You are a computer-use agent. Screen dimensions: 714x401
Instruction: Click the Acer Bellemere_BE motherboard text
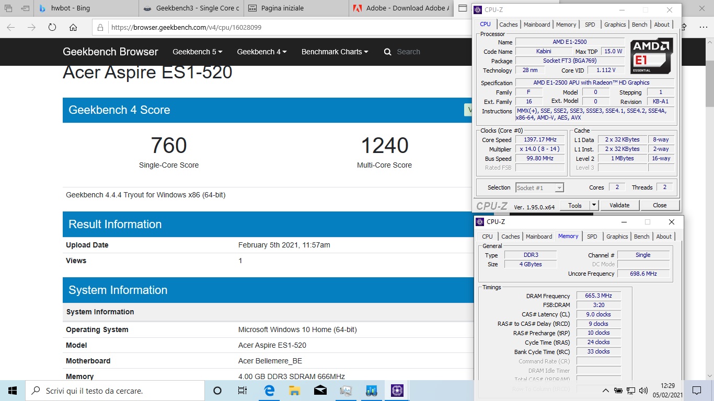click(270, 361)
